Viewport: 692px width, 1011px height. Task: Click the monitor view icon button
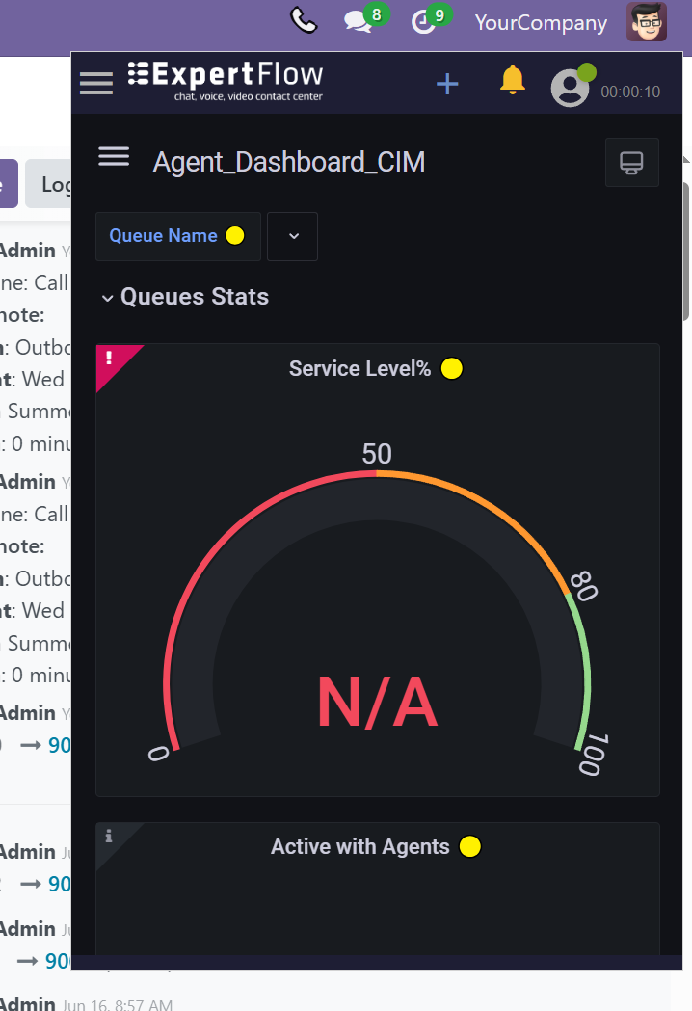tap(631, 162)
